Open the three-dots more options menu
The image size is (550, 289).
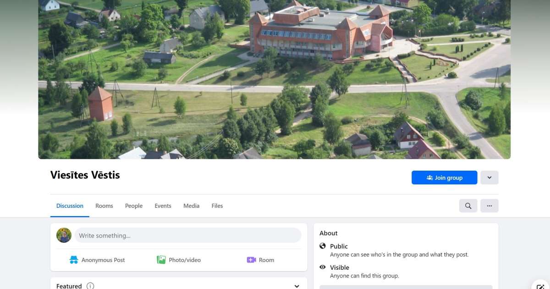pyautogui.click(x=489, y=206)
